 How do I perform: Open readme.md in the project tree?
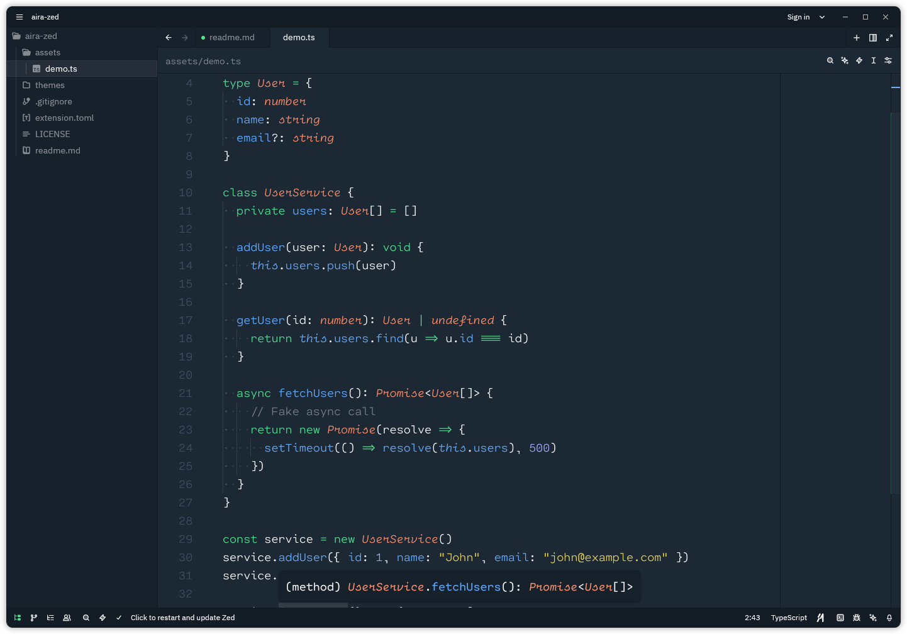(x=82, y=150)
